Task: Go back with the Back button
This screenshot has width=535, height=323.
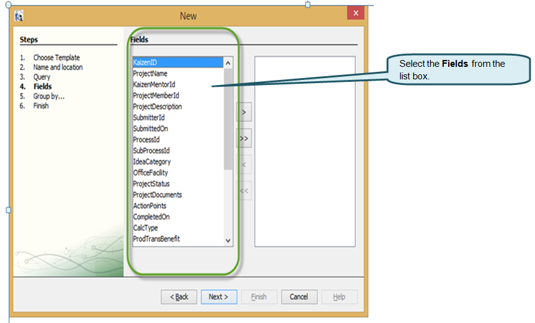Action: tap(179, 297)
